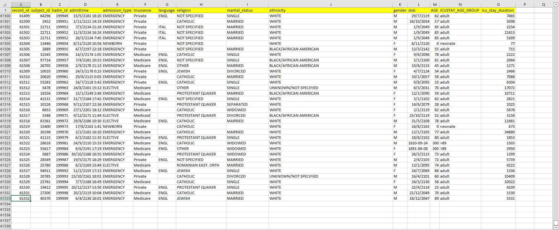Click the icu_stay_duration cell 673

coord(498,126)
